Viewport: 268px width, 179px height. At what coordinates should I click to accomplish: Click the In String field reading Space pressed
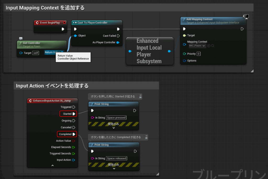click(x=116, y=118)
